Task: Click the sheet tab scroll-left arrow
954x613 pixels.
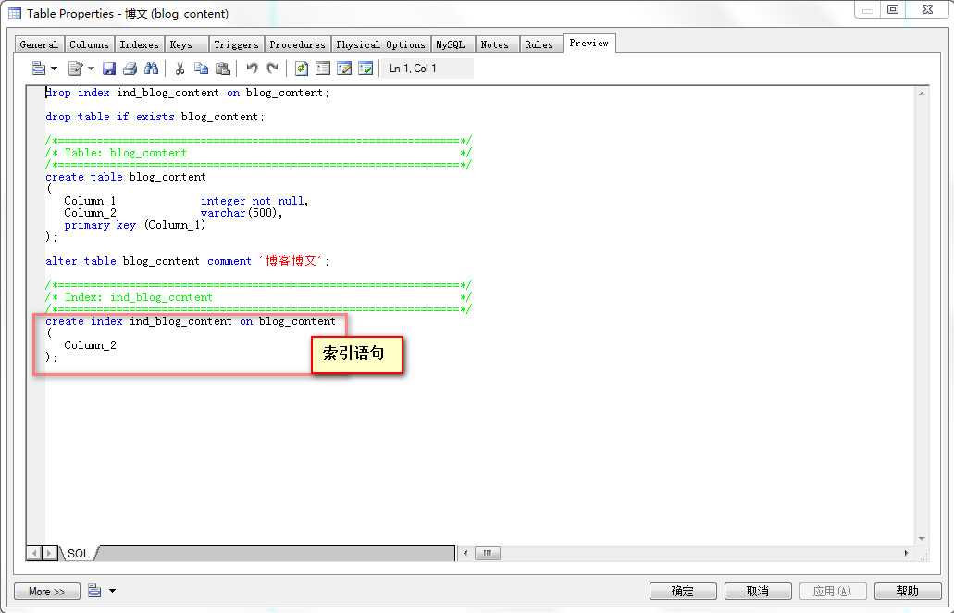Action: [x=34, y=553]
